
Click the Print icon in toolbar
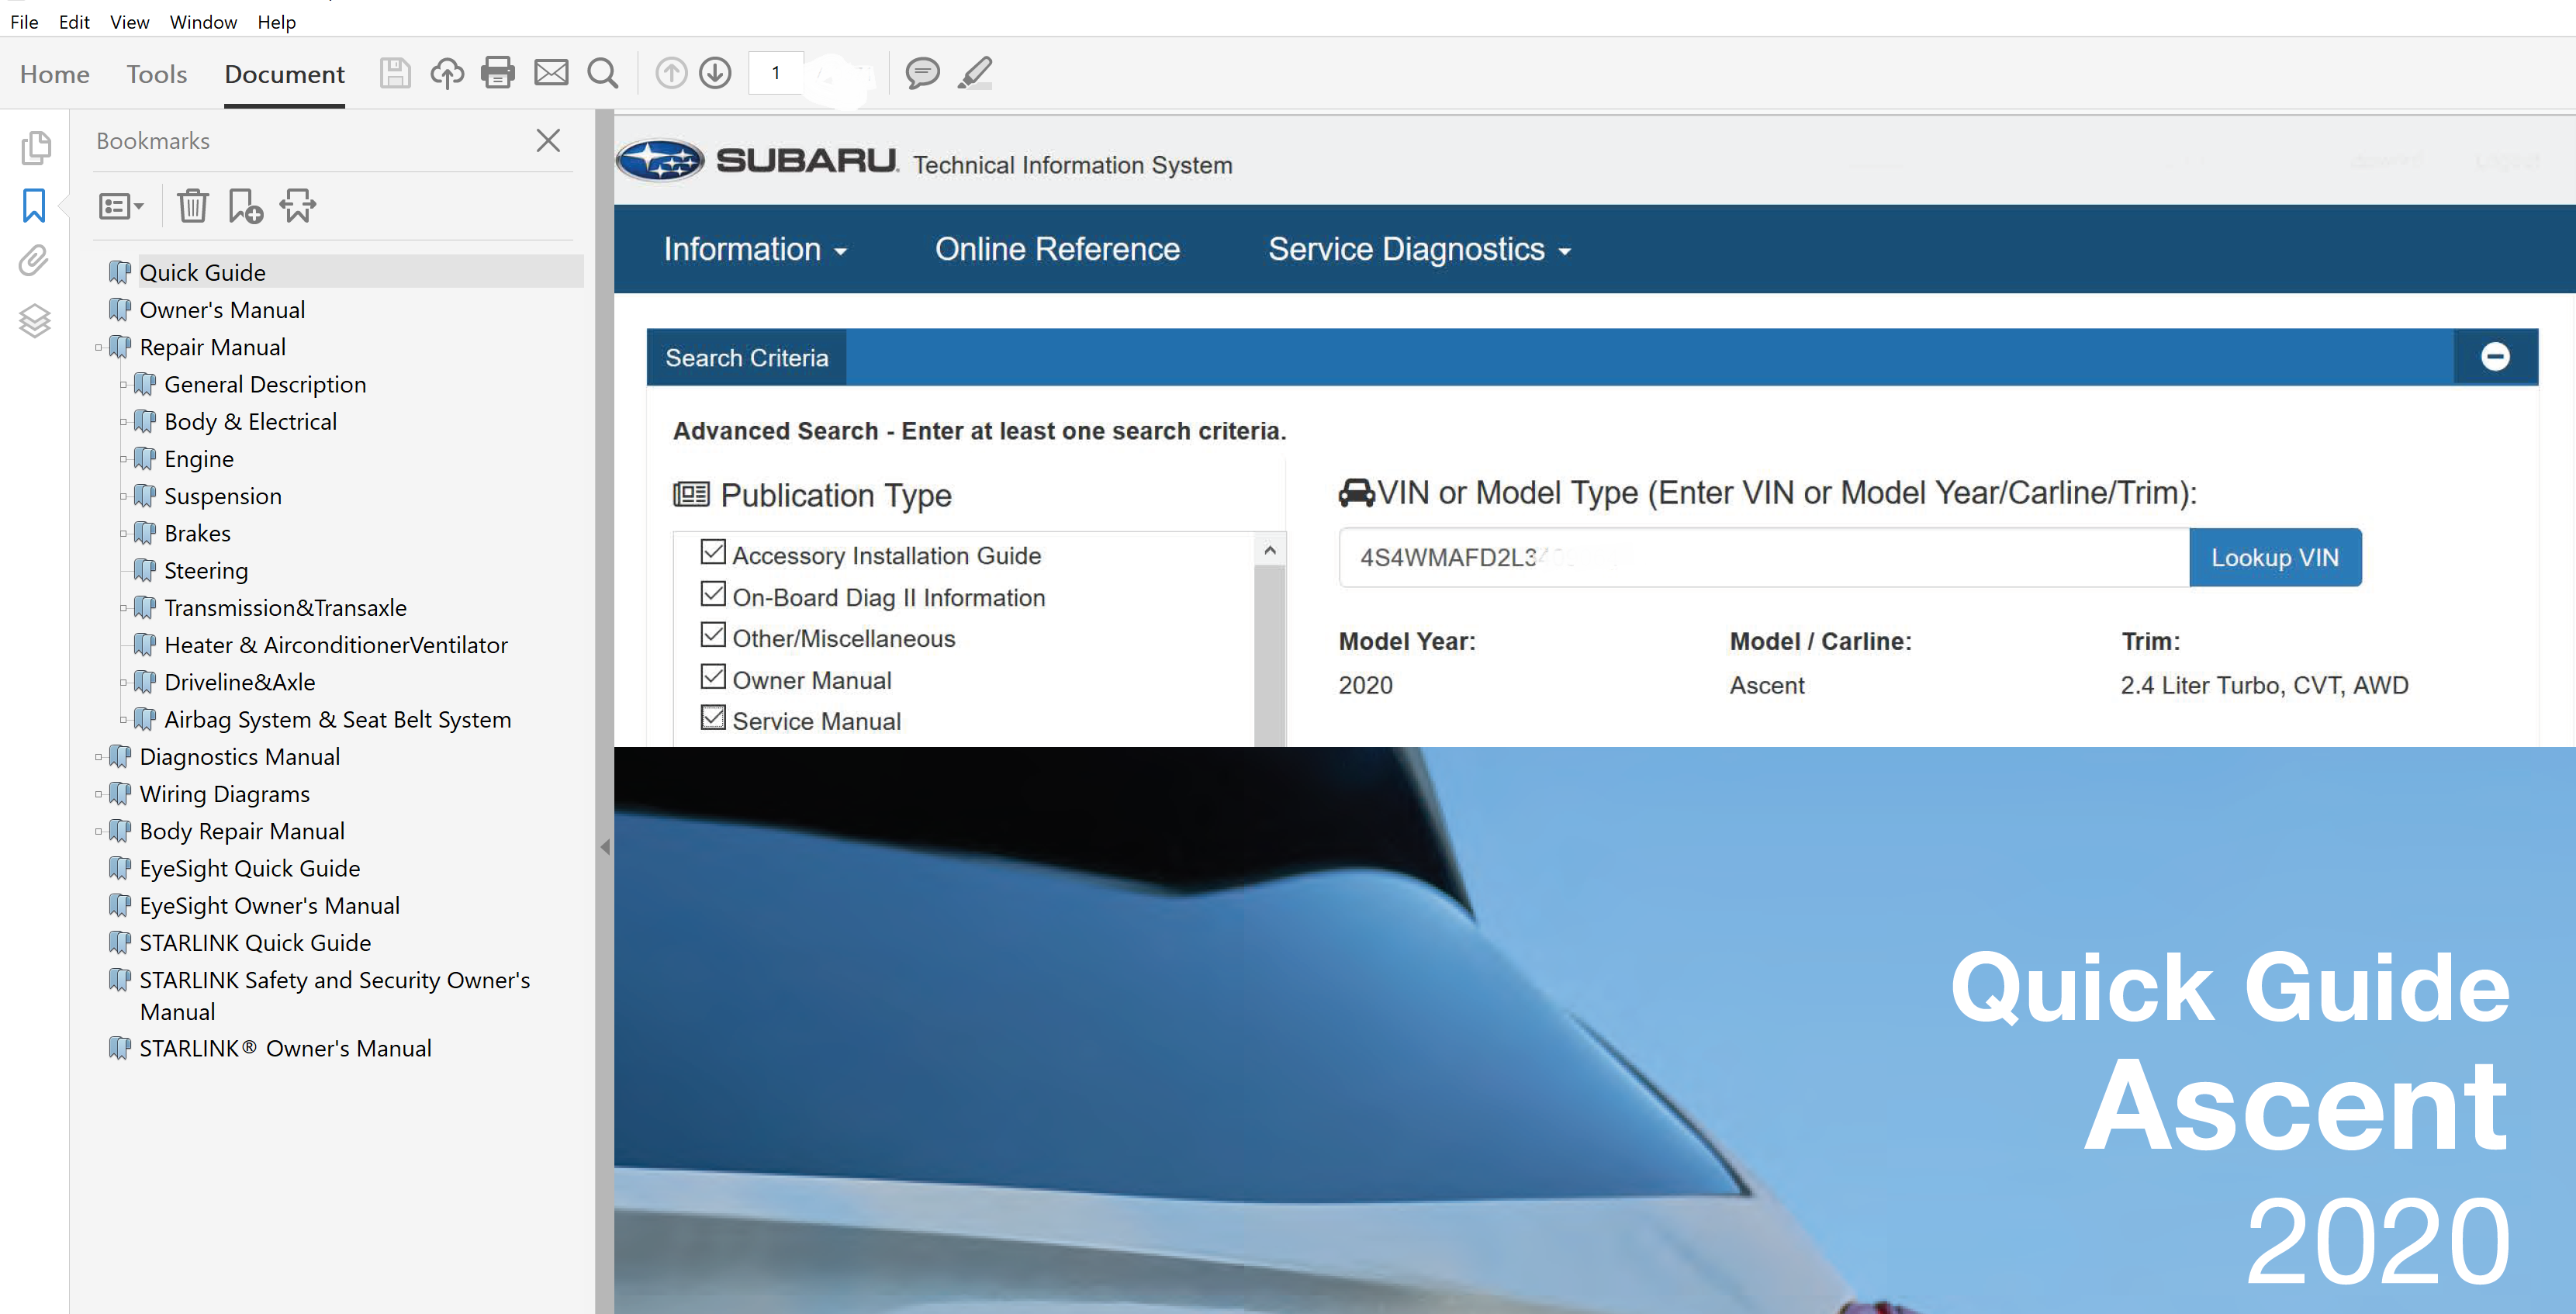(x=497, y=73)
